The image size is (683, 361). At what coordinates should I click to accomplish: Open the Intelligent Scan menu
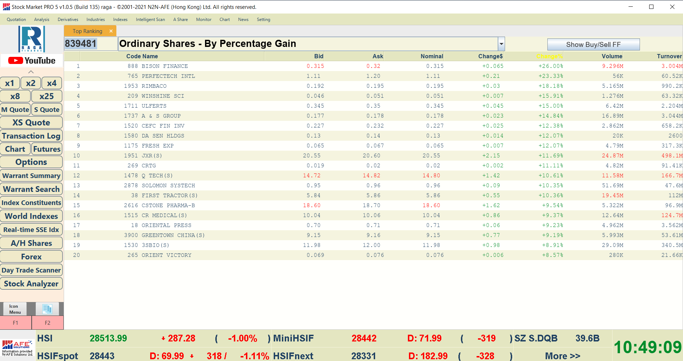[150, 20]
